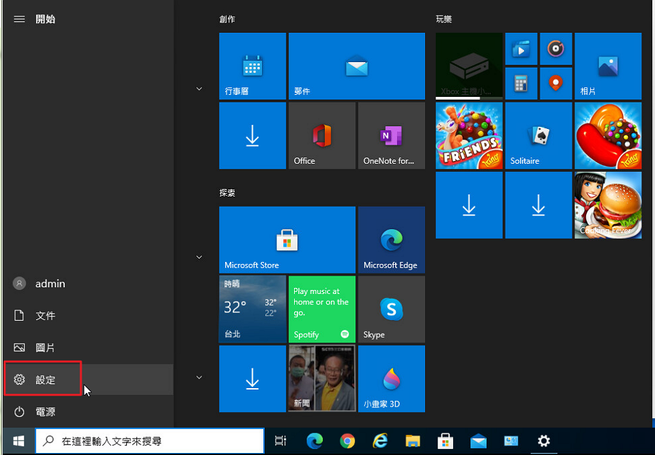Collapse the 探索 group chevron
This screenshot has width=655, height=455.
tap(199, 257)
